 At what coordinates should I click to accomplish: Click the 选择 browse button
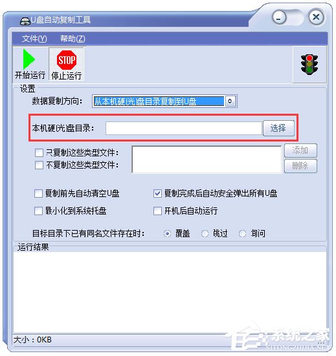[x=278, y=129]
